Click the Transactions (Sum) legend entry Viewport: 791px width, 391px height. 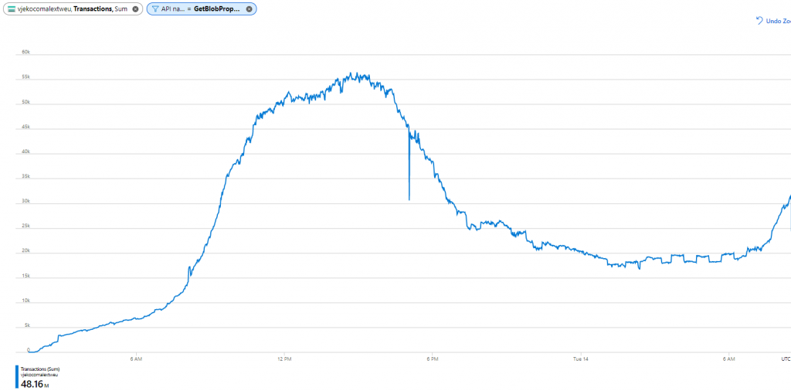[x=40, y=369]
